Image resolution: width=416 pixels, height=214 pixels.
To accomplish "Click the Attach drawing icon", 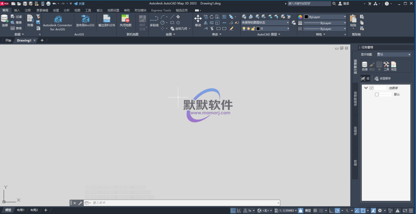I will 30,19.
